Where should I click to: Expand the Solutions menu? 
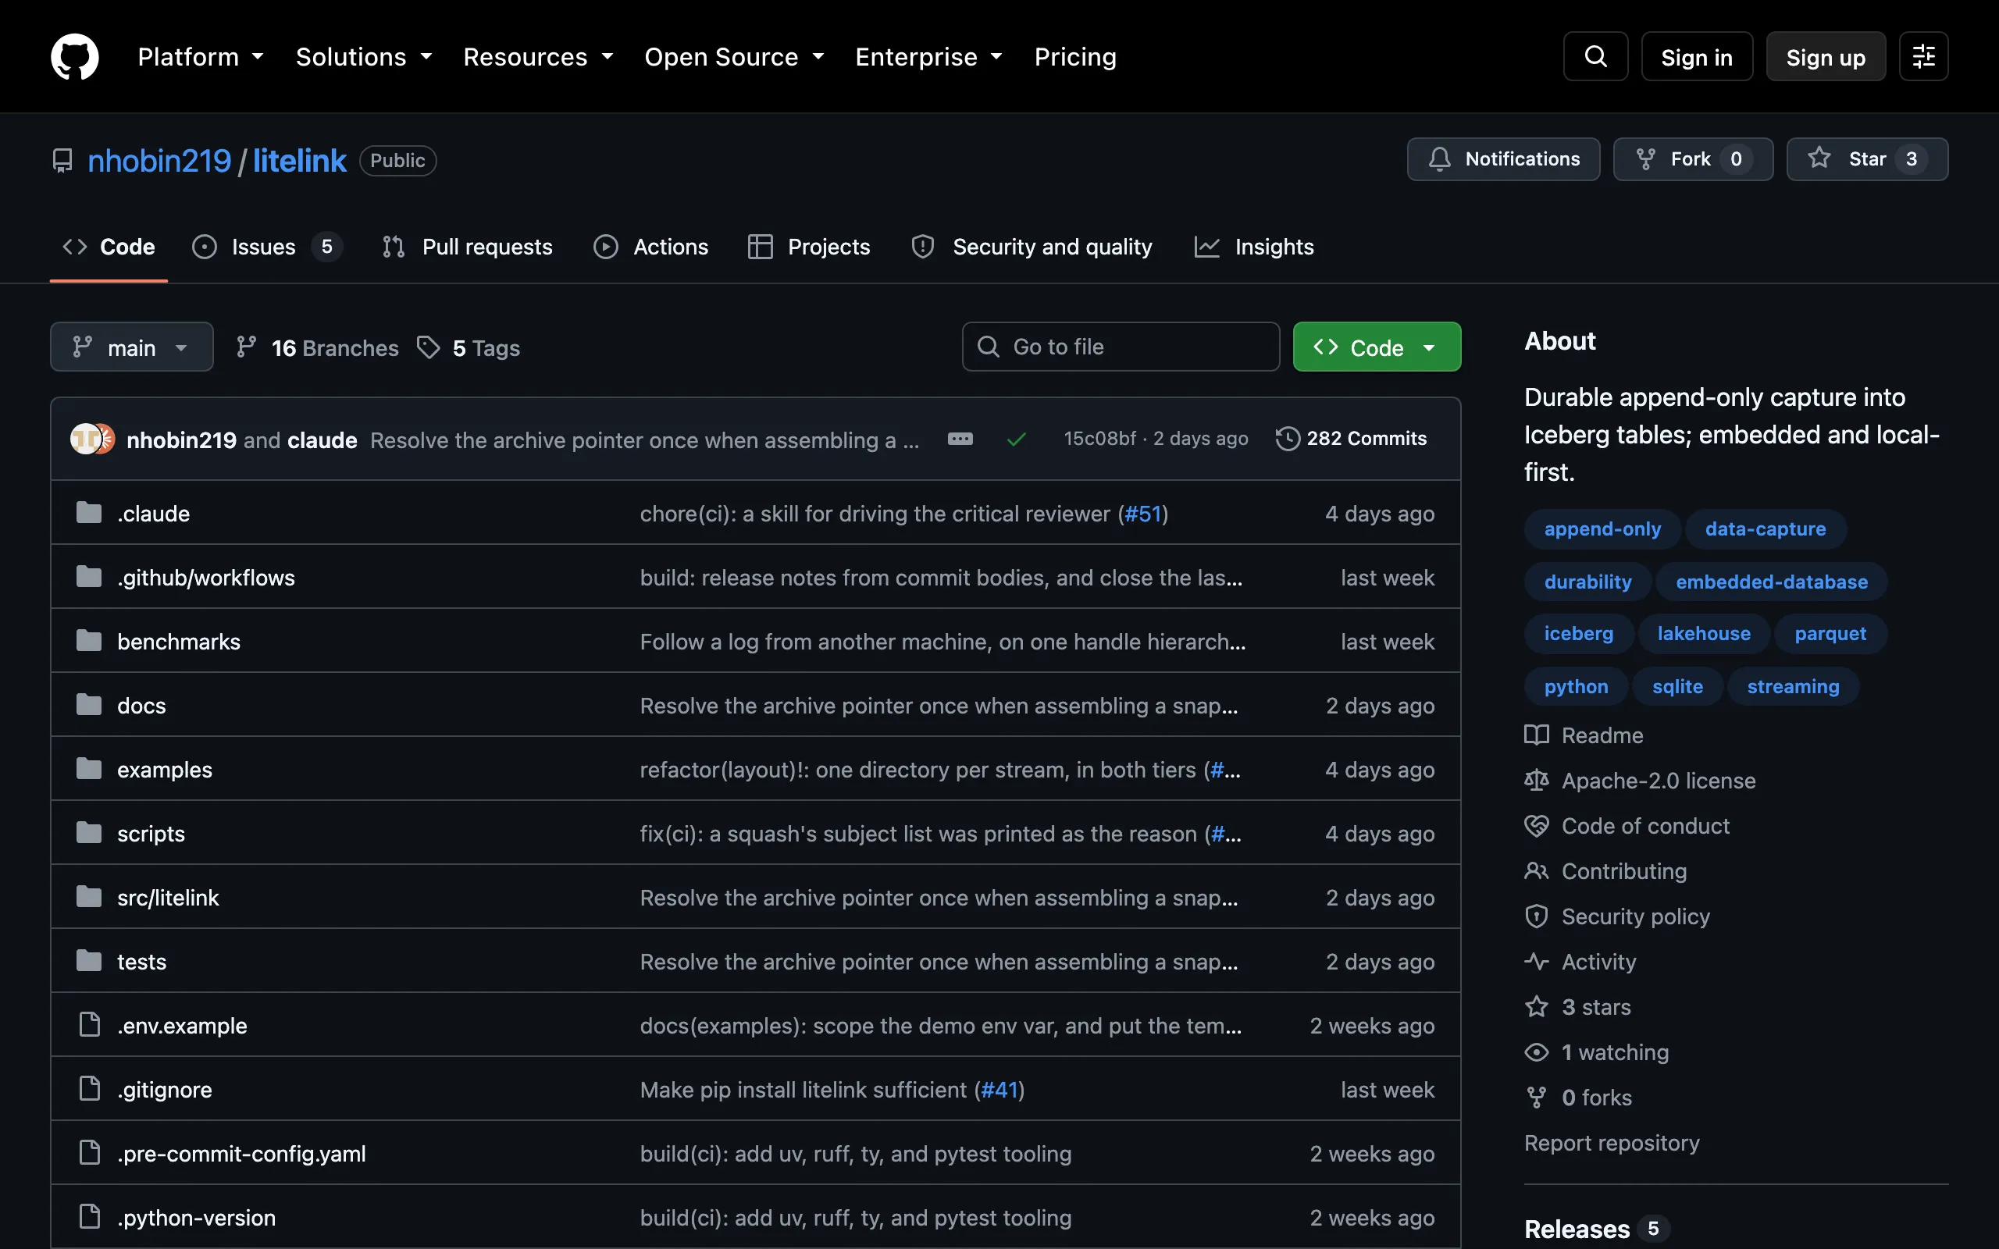(x=365, y=56)
